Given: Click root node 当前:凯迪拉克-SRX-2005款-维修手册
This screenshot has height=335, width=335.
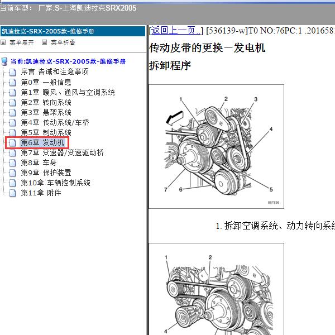Looking at the screenshot, I should pyautogui.click(x=68, y=61).
